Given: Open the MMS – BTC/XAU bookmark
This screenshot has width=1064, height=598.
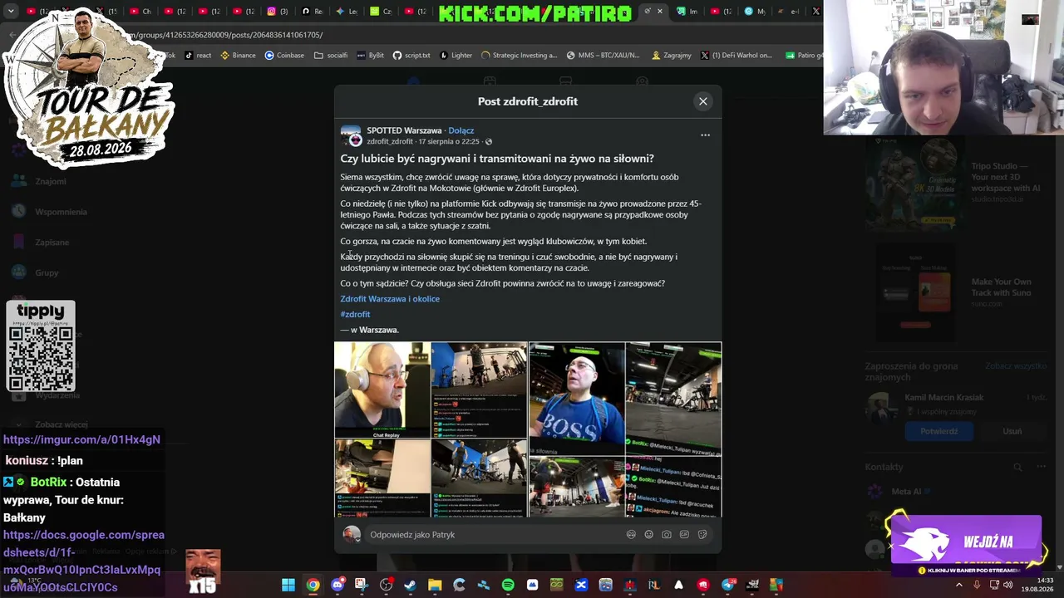Looking at the screenshot, I should click(x=603, y=56).
